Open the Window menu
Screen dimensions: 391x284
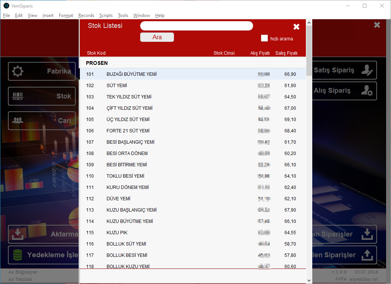[x=141, y=15]
